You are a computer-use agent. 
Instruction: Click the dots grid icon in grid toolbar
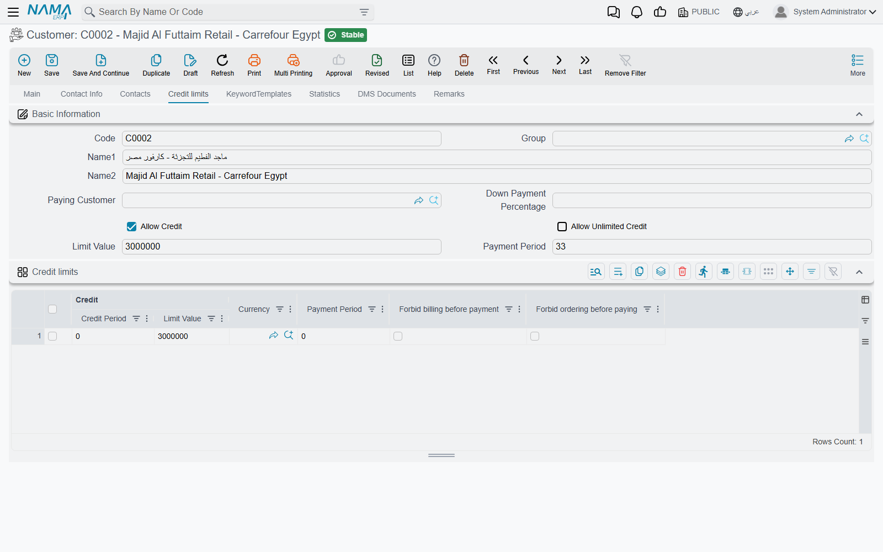pos(769,272)
